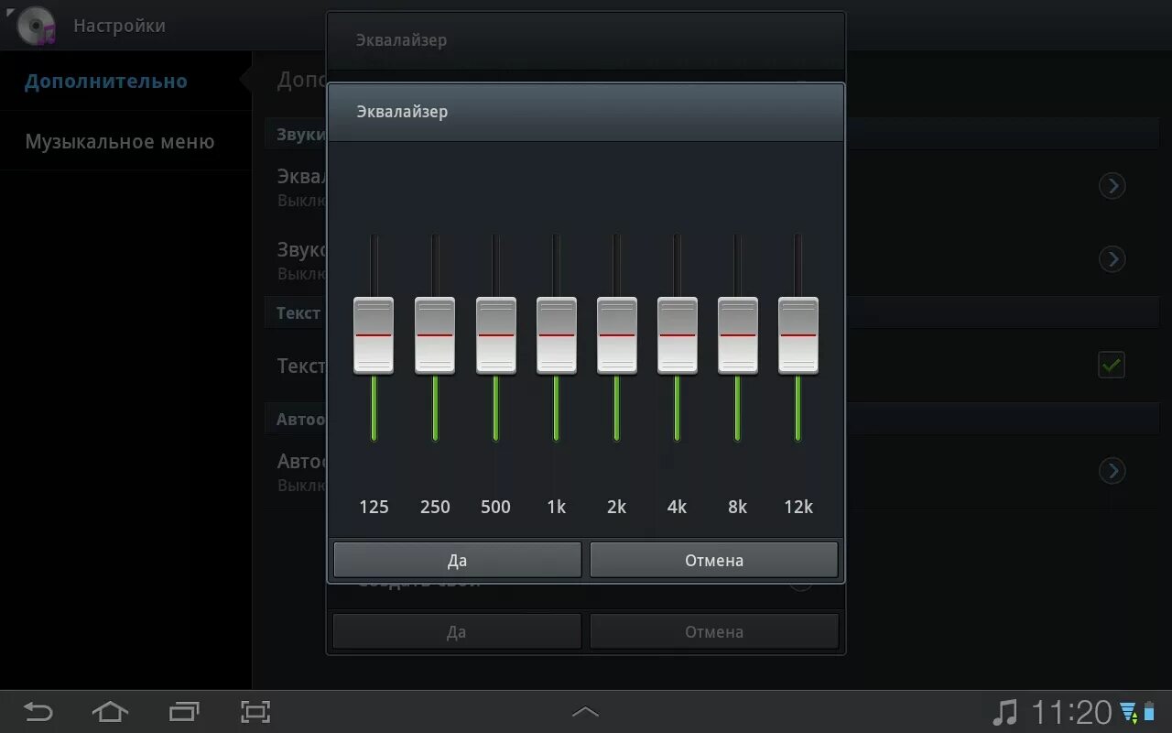
Task: Tap the up arrow at screen bottom center
Action: coord(586,710)
